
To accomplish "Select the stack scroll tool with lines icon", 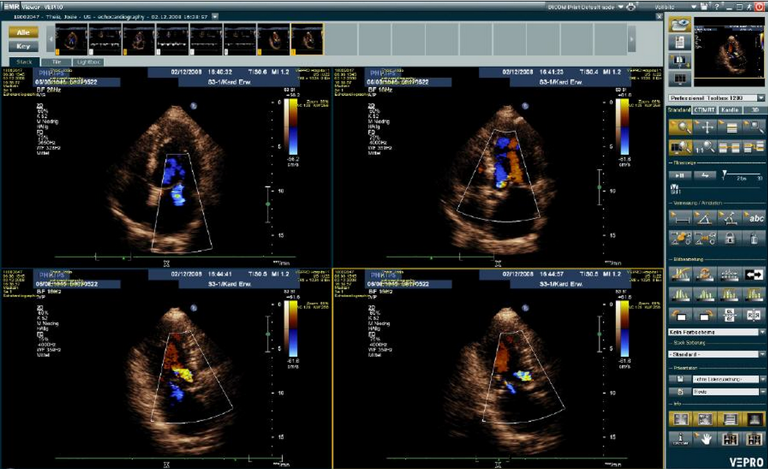I will click(x=730, y=127).
